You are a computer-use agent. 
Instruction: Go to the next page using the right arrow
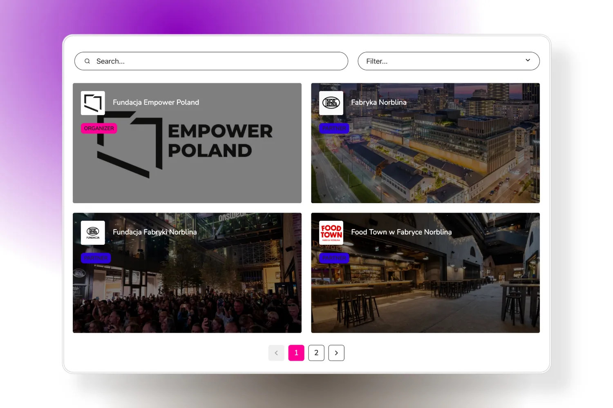pos(336,353)
